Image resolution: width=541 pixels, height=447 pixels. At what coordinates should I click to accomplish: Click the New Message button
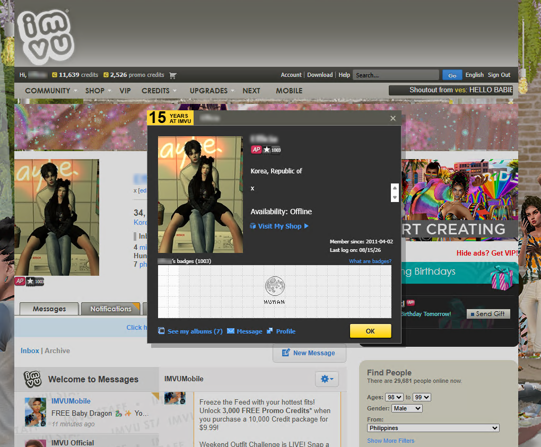(x=309, y=353)
